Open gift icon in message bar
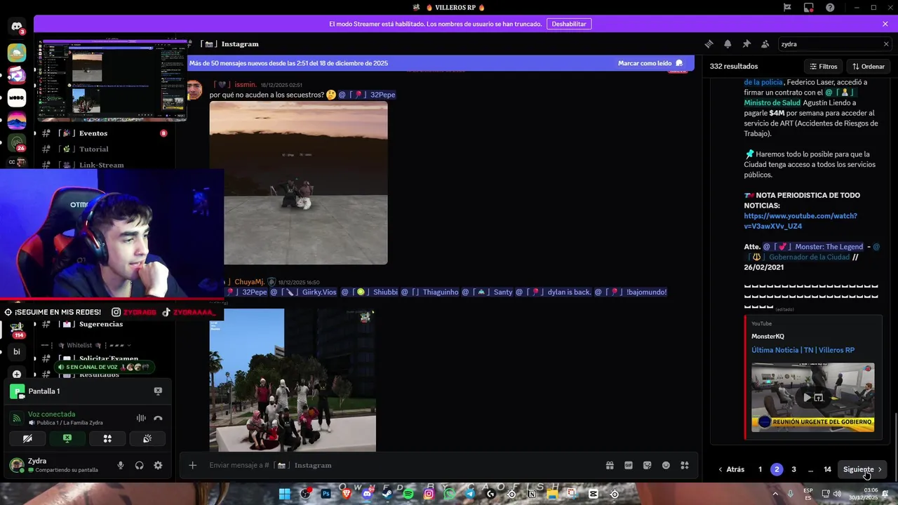 [x=610, y=465]
